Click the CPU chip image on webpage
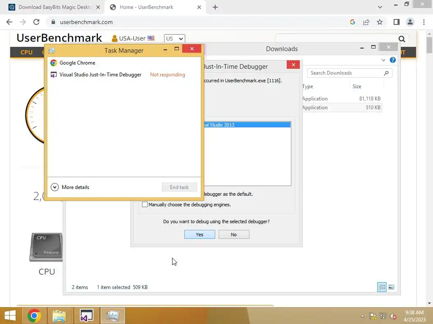Screen dimensions: 433x324 pyautogui.click(x=46, y=247)
